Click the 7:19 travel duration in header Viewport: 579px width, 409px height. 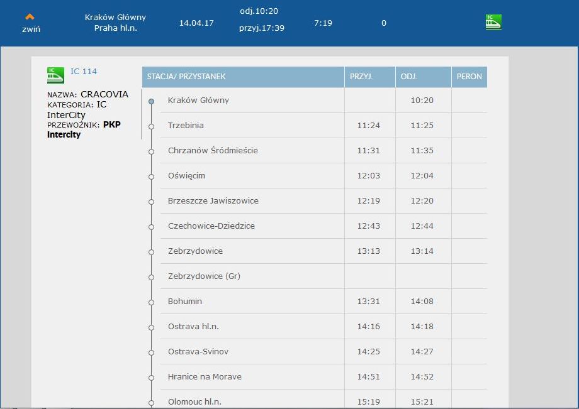coord(323,23)
